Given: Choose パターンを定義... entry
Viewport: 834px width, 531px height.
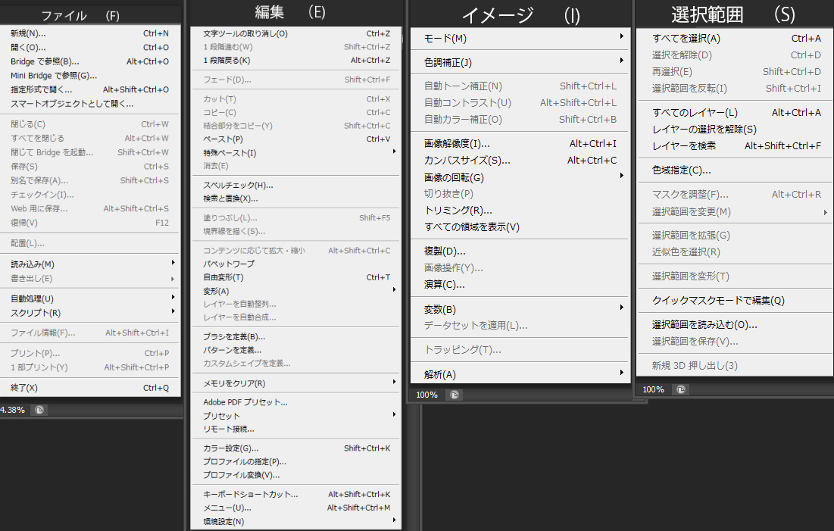Looking at the screenshot, I should [295, 350].
